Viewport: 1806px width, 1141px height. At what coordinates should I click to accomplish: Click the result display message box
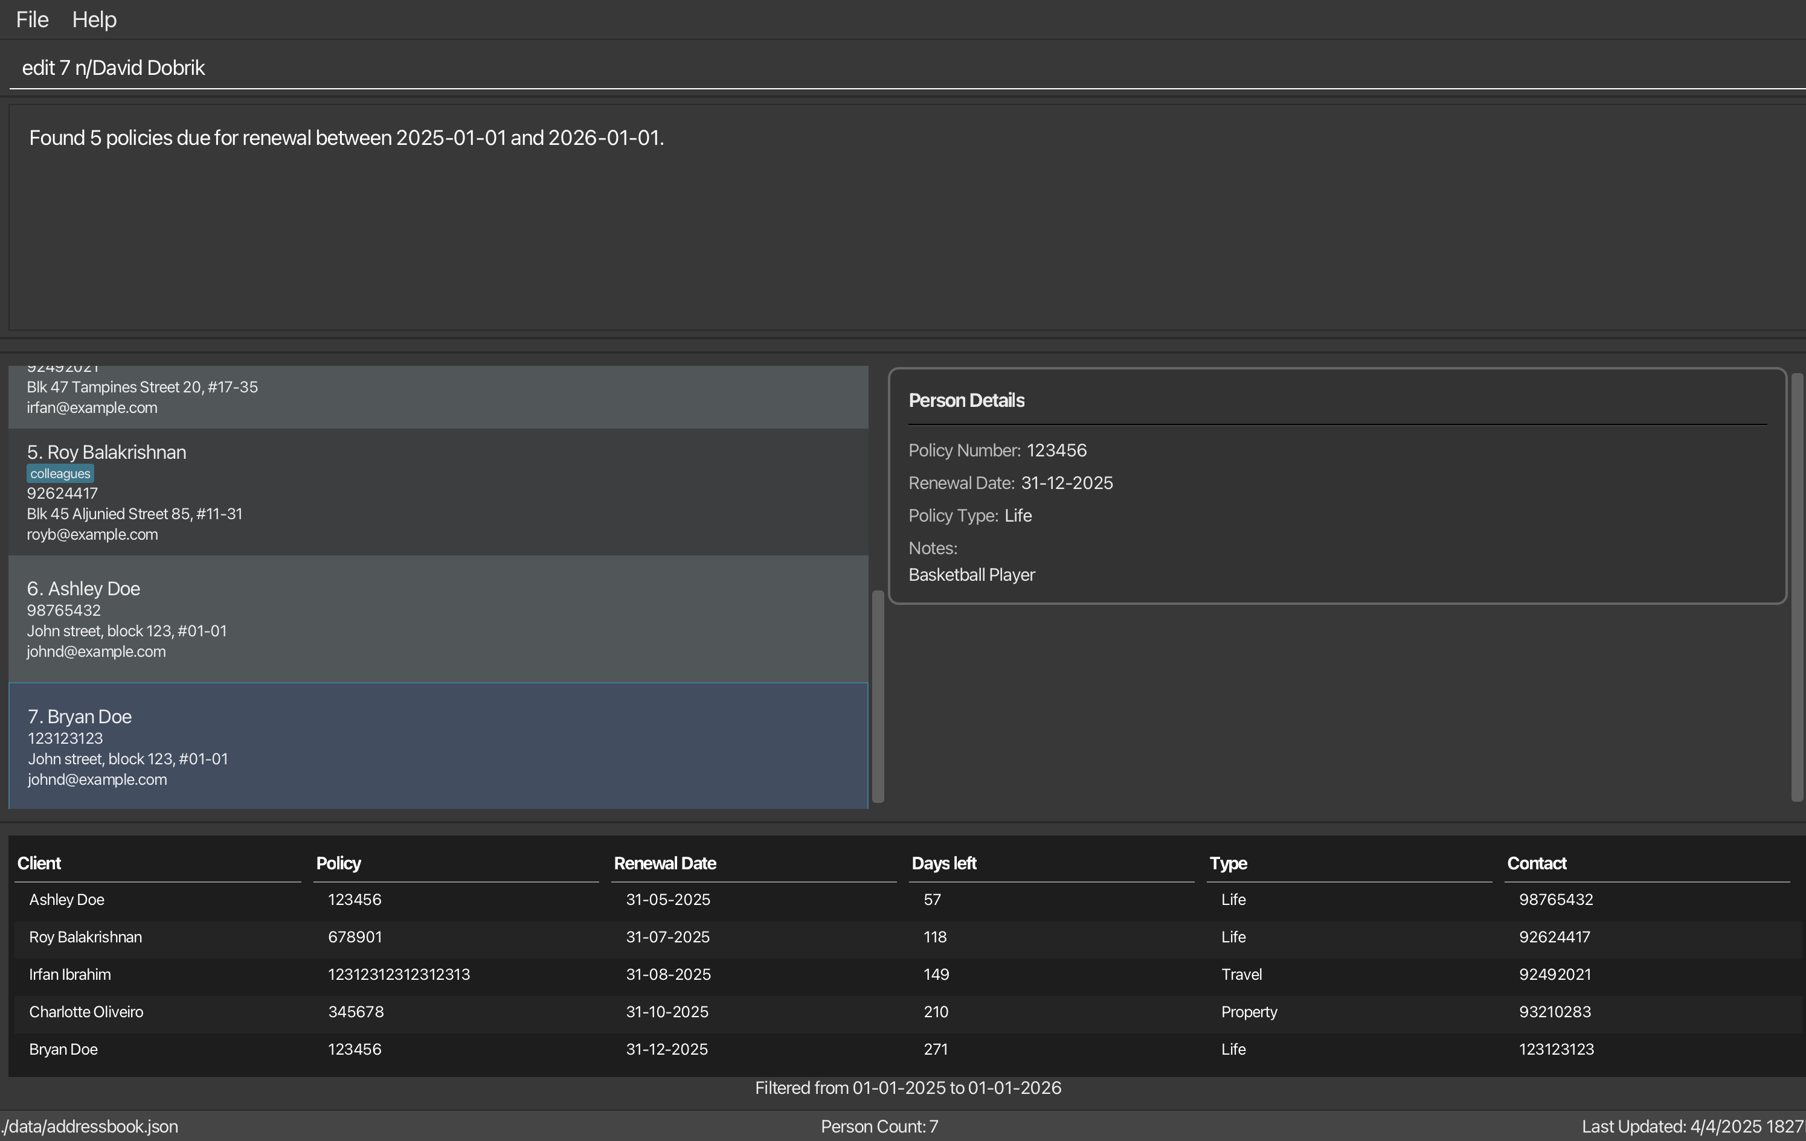(900, 217)
